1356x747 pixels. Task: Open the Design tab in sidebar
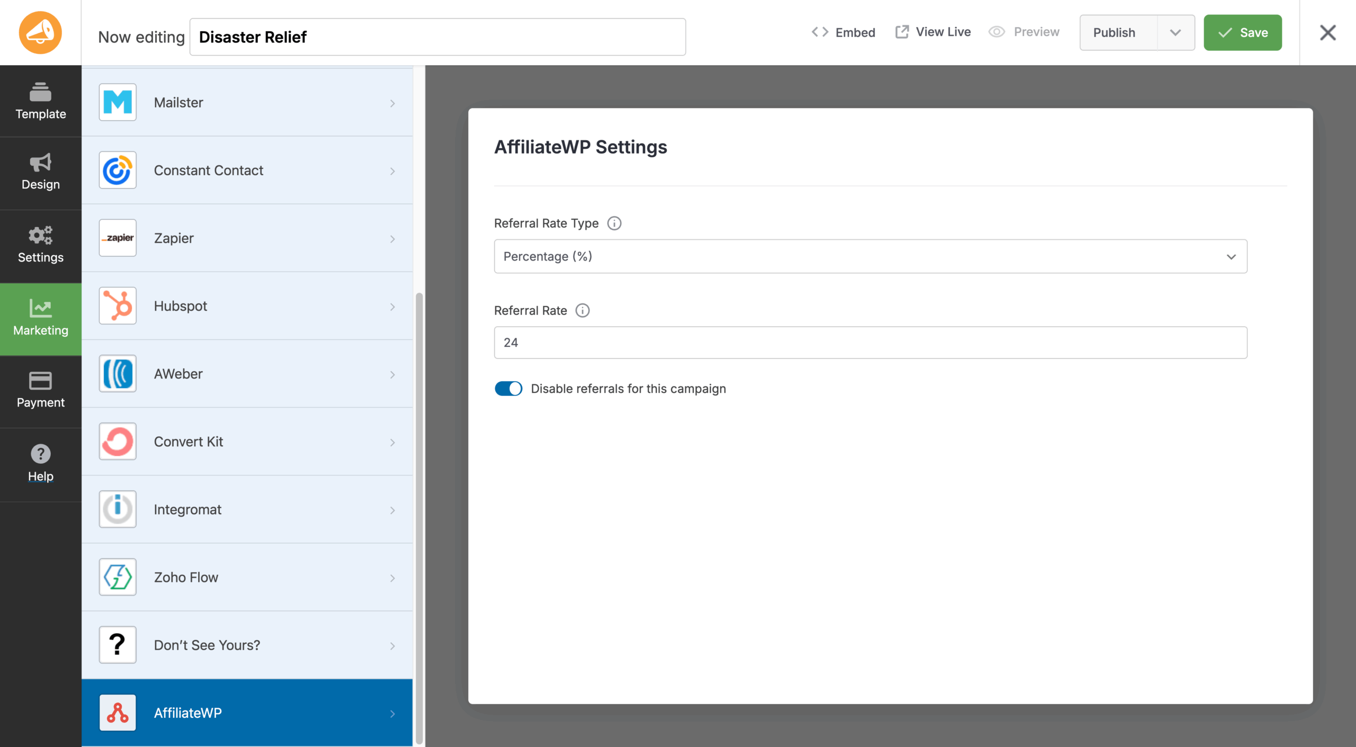click(x=41, y=172)
